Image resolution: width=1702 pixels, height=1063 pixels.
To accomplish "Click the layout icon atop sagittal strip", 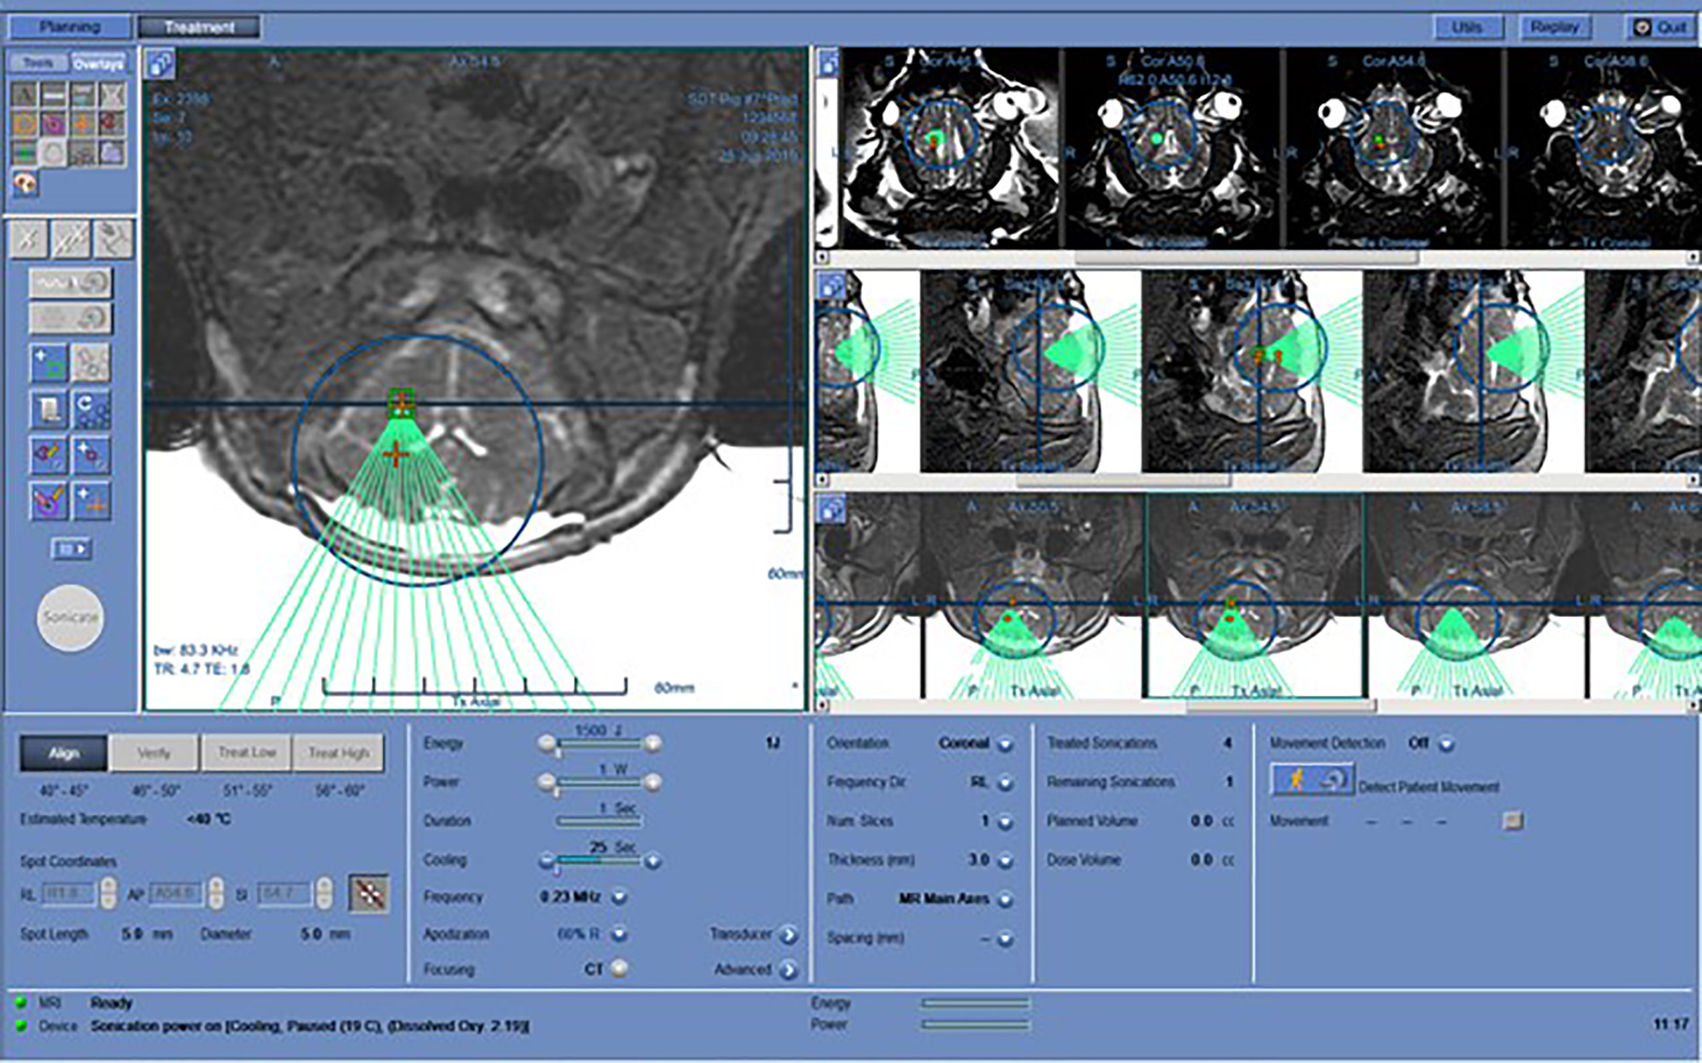I will click(x=832, y=285).
